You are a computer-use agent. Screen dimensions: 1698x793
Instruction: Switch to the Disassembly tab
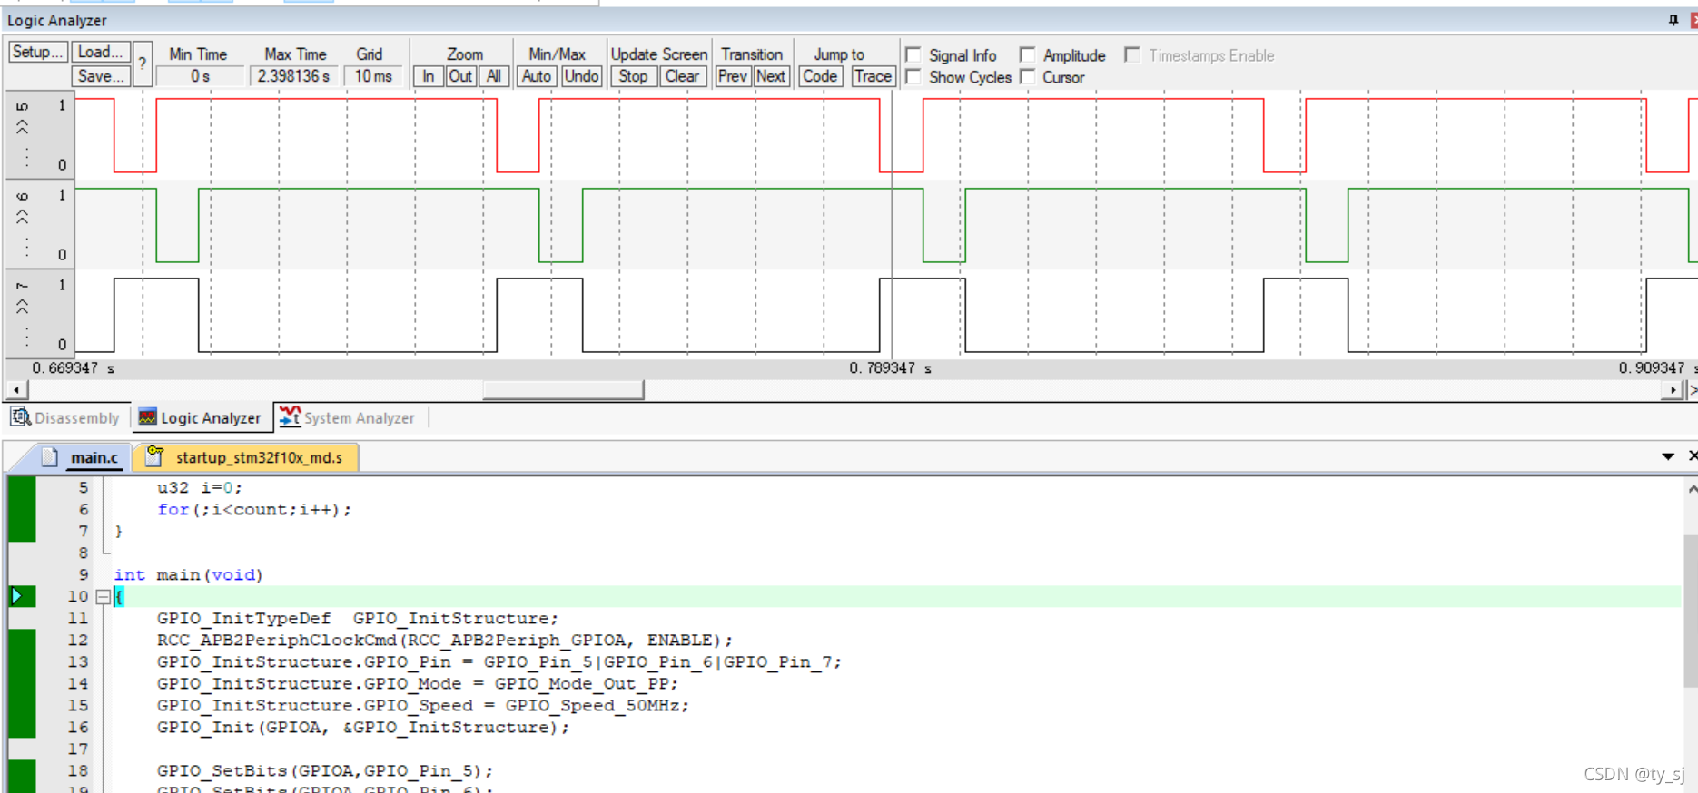click(x=65, y=417)
